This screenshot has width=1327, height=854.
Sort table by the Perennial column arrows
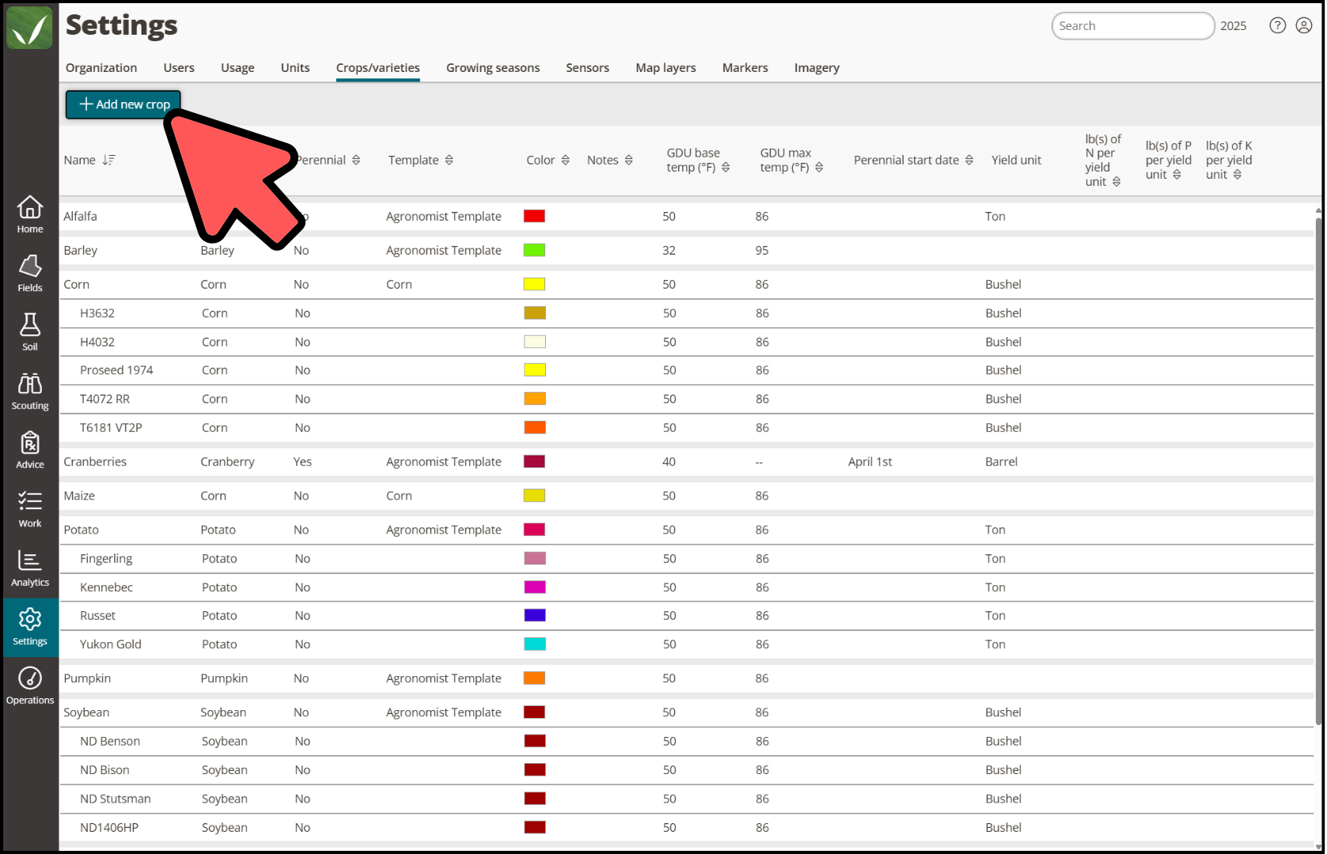coord(356,160)
